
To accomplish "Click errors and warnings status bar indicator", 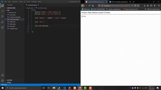I will pyautogui.click(x=4, y=85).
